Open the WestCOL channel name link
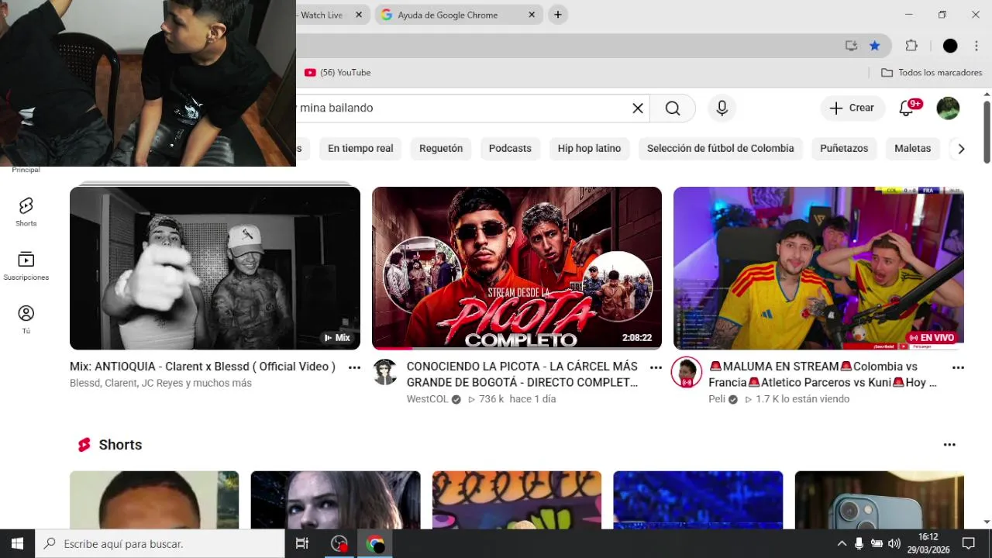Image resolution: width=992 pixels, height=558 pixels. pos(427,399)
